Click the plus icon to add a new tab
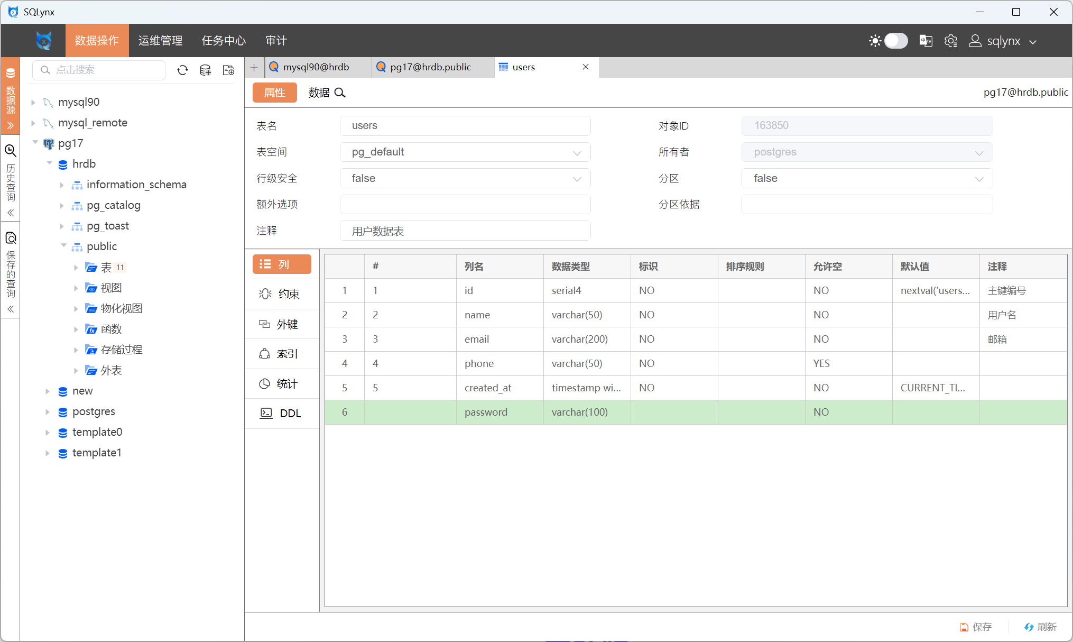 [x=254, y=67]
